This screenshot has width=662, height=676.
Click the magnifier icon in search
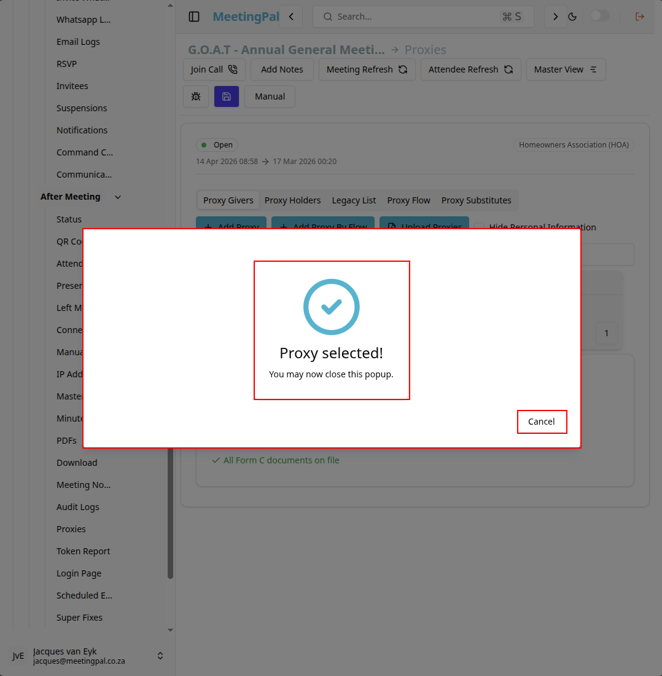[328, 17]
